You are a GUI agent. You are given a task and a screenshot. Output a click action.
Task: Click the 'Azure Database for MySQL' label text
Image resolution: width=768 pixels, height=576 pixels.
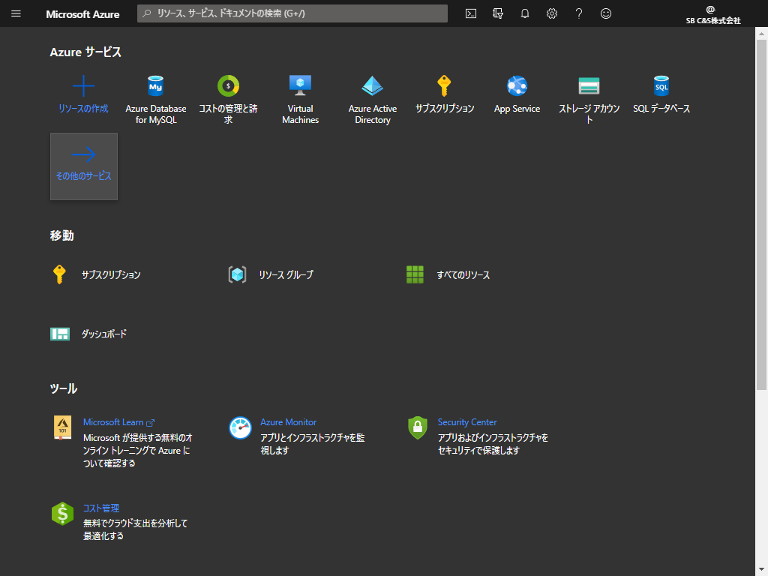pos(156,114)
